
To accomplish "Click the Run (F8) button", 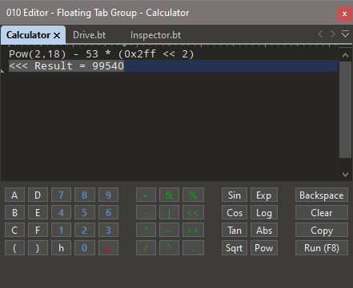I will coord(322,247).
